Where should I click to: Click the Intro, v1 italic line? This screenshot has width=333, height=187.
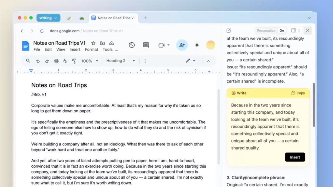[x=39, y=94]
